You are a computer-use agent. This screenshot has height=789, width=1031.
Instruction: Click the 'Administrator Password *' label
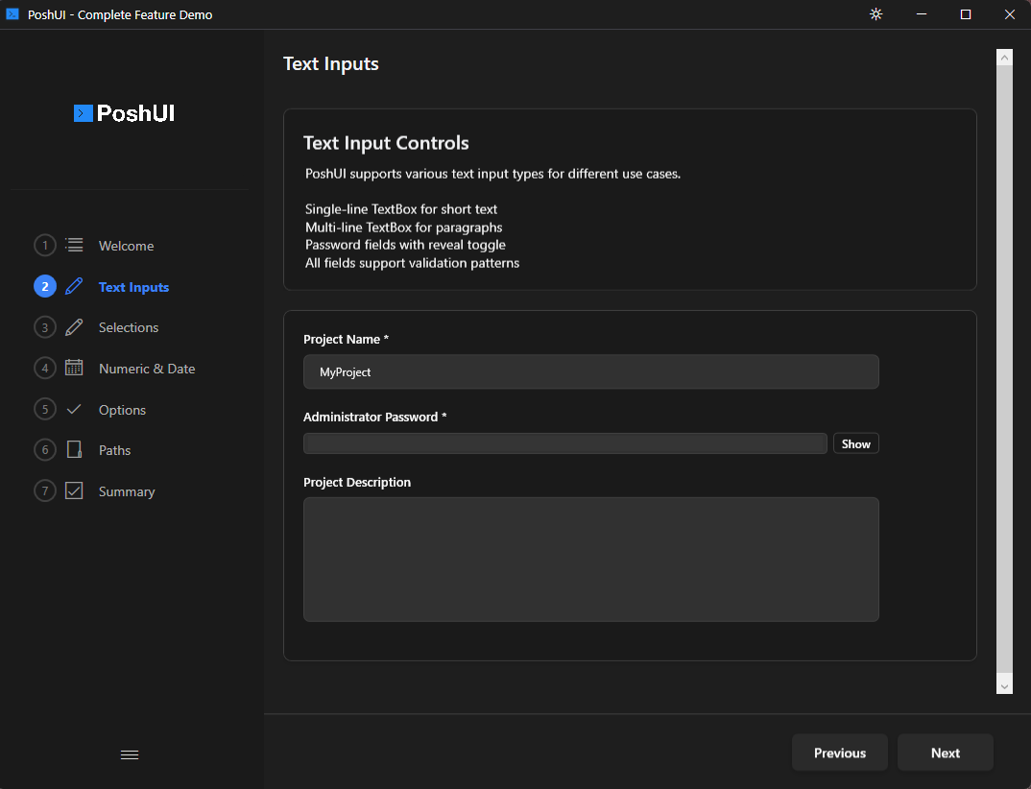374,417
